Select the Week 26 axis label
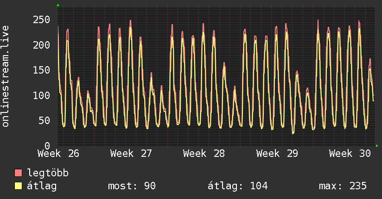 click(x=58, y=154)
